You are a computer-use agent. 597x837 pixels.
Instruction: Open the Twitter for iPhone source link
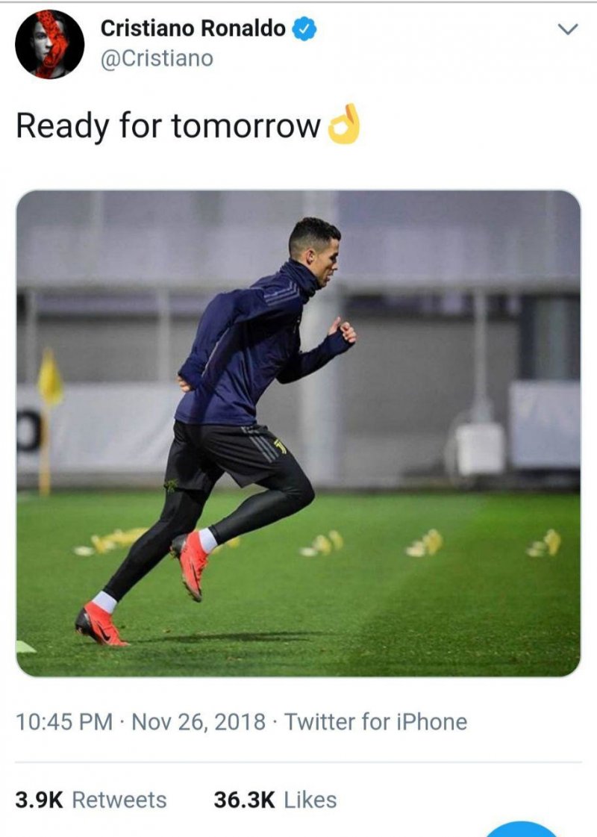pyautogui.click(x=375, y=722)
